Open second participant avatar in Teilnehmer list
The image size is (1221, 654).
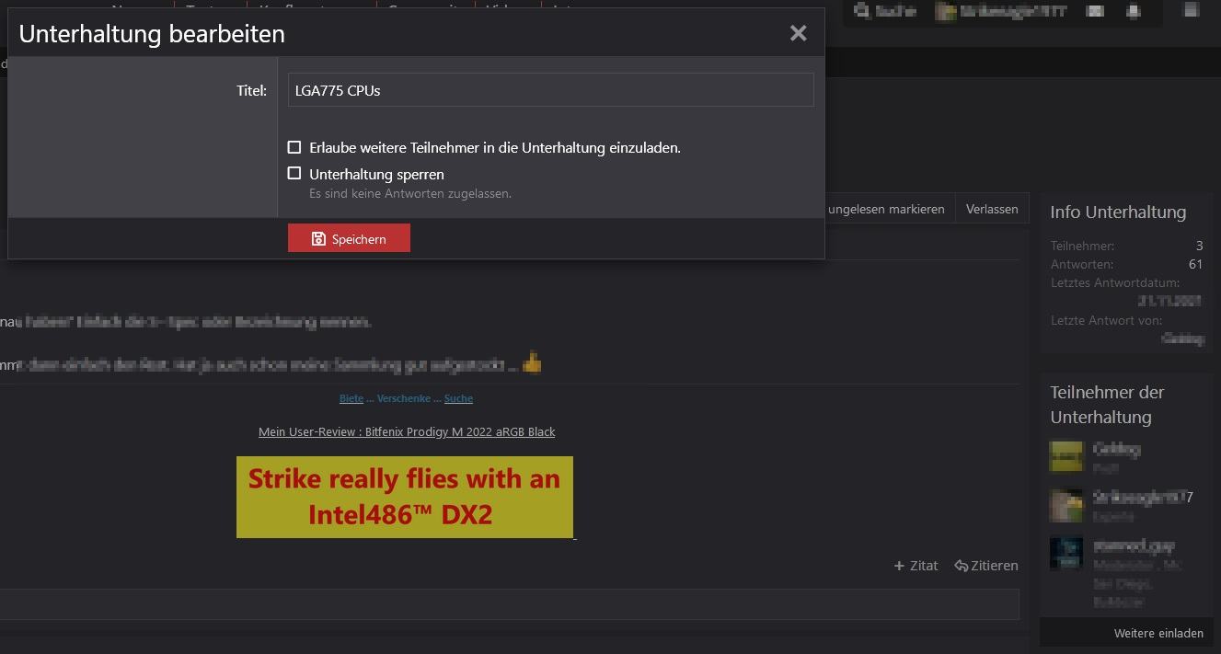click(x=1066, y=505)
